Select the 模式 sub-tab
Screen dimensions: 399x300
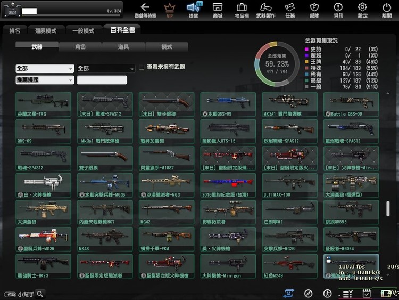click(x=167, y=47)
